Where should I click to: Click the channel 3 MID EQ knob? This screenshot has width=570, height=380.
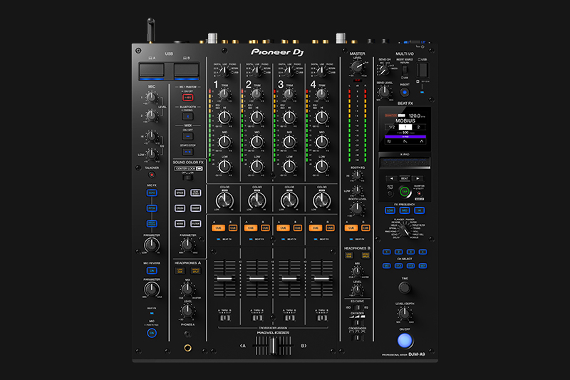click(x=289, y=141)
